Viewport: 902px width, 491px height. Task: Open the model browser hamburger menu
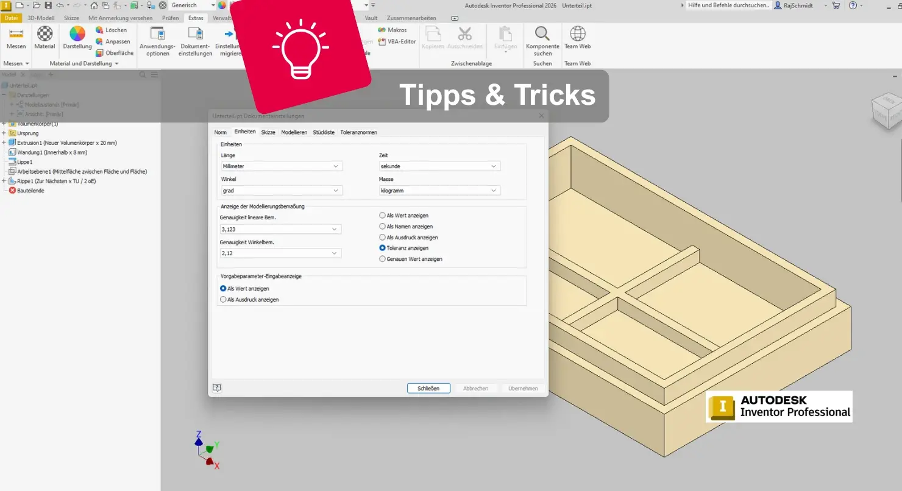pyautogui.click(x=154, y=75)
